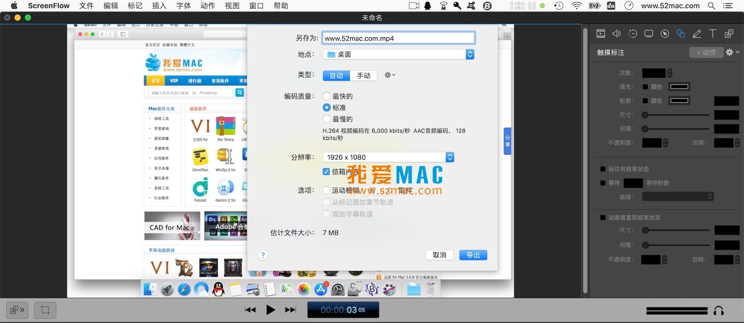Open the Text properties T icon
This screenshot has width=744, height=323.
712,34
